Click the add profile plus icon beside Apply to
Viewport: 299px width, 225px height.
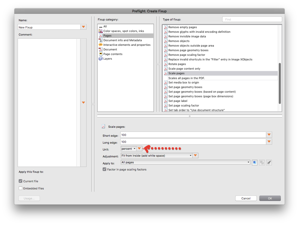tap(254, 163)
